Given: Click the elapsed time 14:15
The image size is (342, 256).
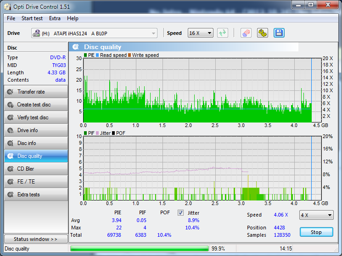Looking at the screenshot, I should pyautogui.click(x=286, y=249).
